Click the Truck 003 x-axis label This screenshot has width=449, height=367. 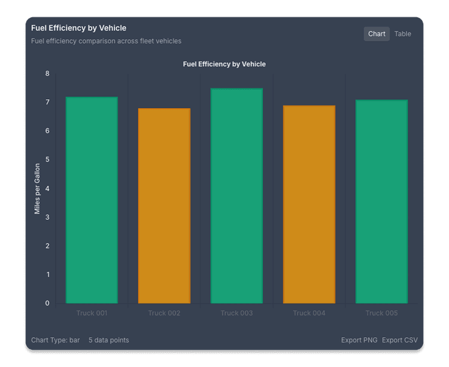pyautogui.click(x=236, y=313)
